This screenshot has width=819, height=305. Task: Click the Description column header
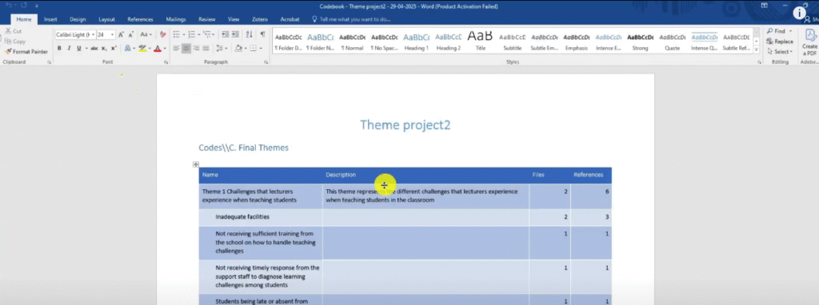tap(341, 175)
